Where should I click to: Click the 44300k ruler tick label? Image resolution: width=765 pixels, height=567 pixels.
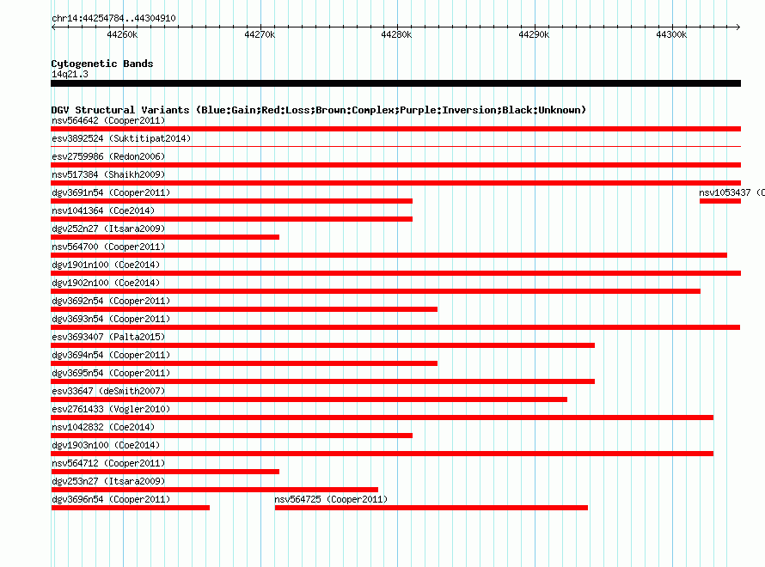pyautogui.click(x=672, y=34)
